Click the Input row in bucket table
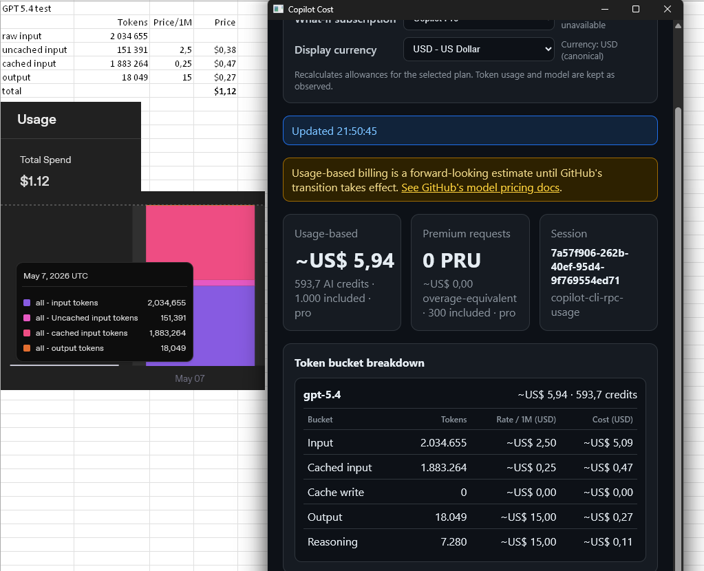 [470, 442]
